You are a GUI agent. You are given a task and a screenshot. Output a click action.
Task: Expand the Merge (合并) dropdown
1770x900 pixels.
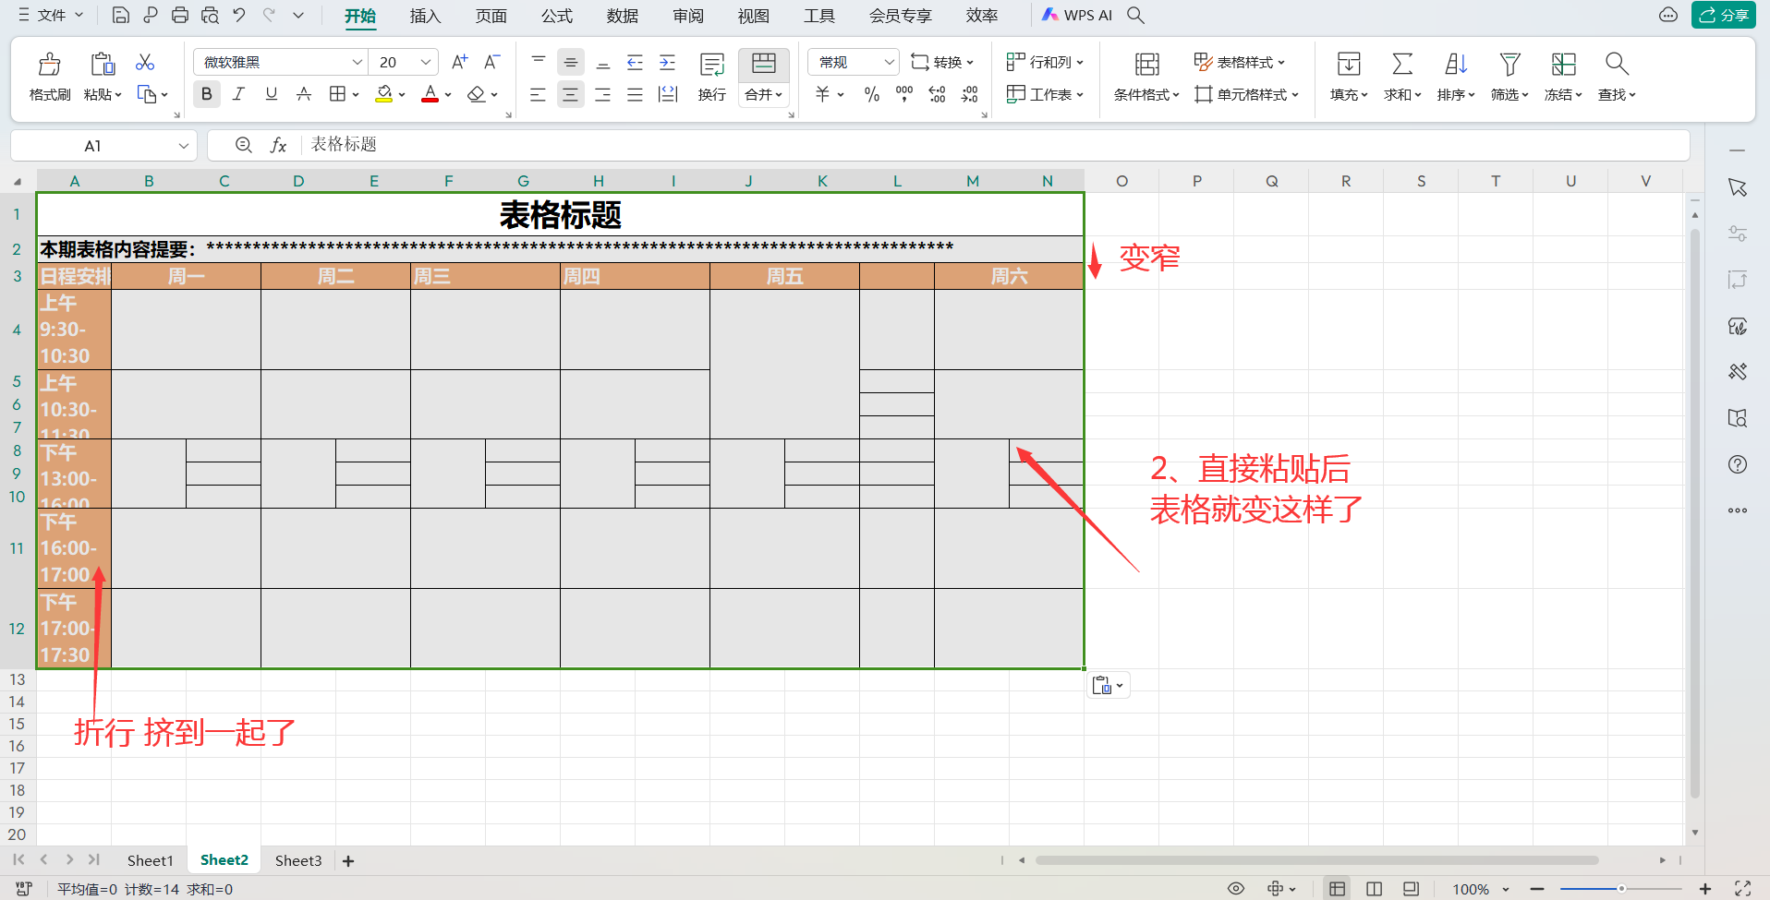764,94
